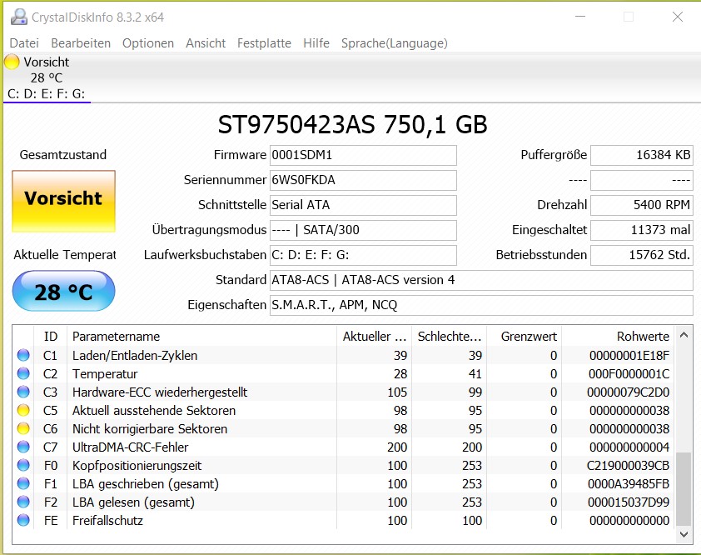This screenshot has width=701, height=555.
Task: Close the CrystalDiskInfo window
Action: pyautogui.click(x=678, y=17)
